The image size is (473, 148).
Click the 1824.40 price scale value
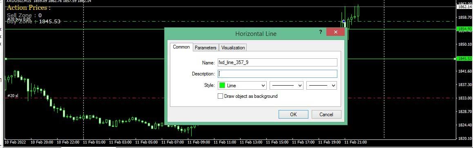pos(464,125)
